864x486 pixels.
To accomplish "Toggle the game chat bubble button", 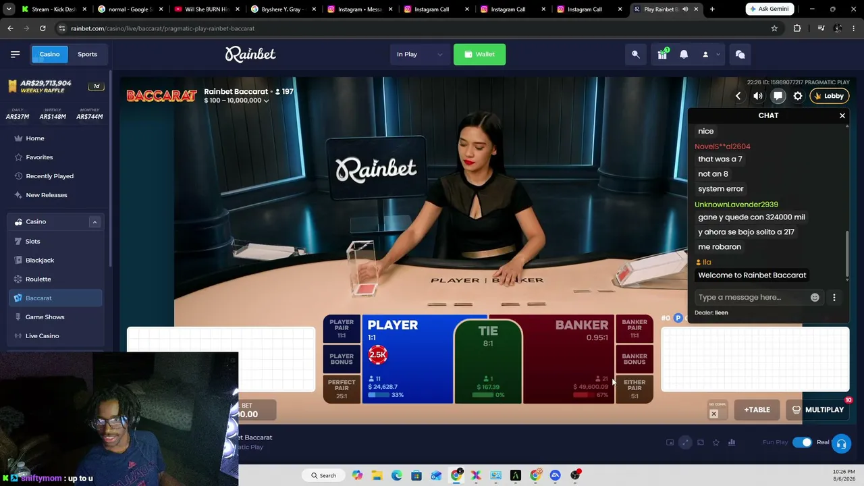I will [778, 96].
